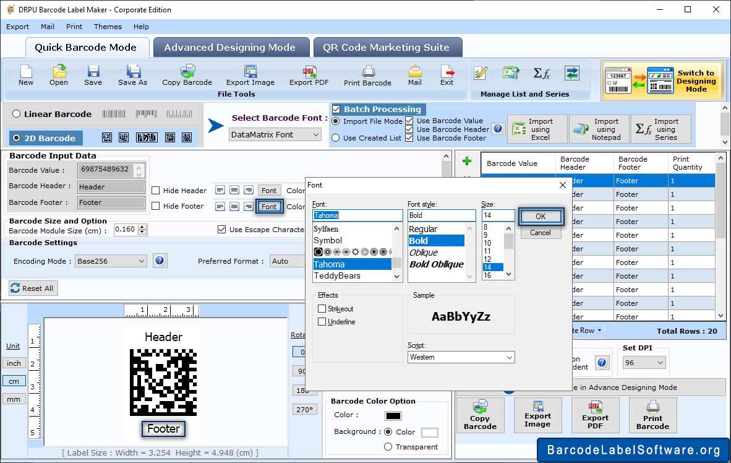The height and width of the screenshot is (463, 731).
Task: Click Switch to Designing Mode button
Action: pyautogui.click(x=662, y=80)
